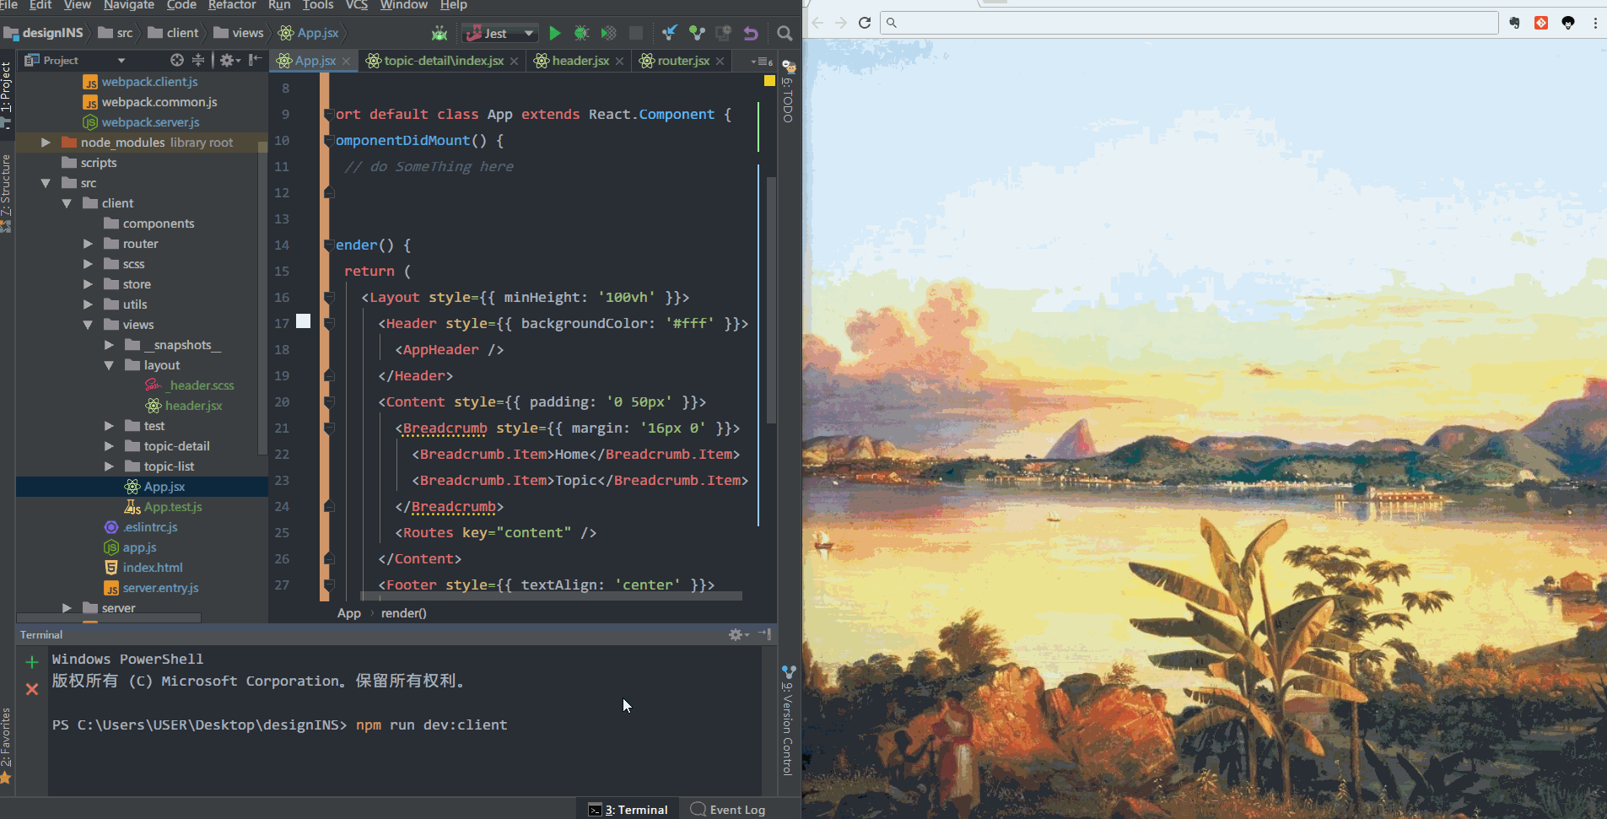This screenshot has height=819, width=1607.
Task: Open Project panel settings with the gear icon
Action: (228, 60)
